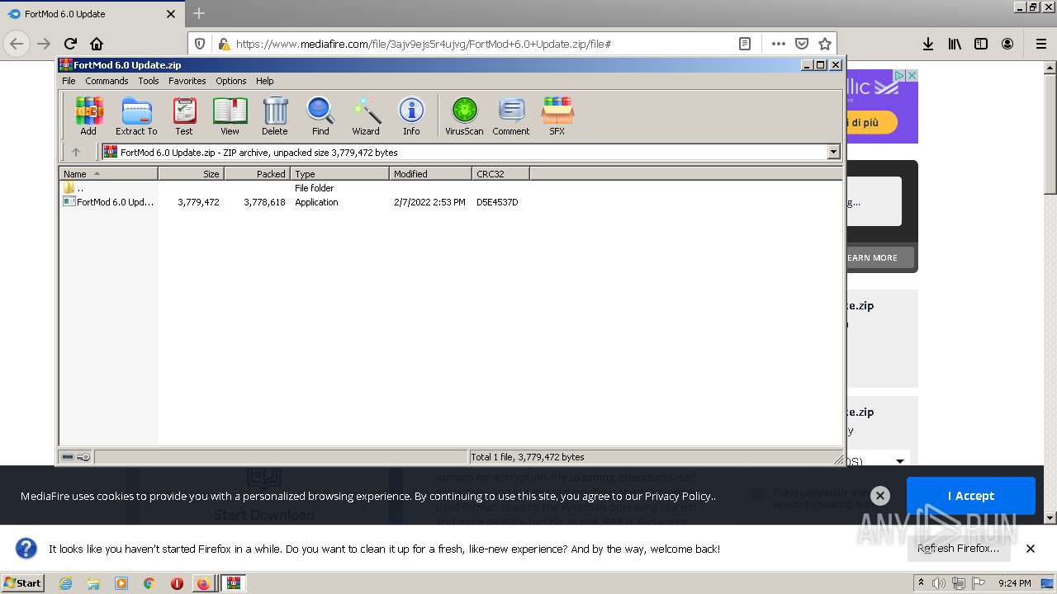Click the Delete trash can icon

[275, 115]
